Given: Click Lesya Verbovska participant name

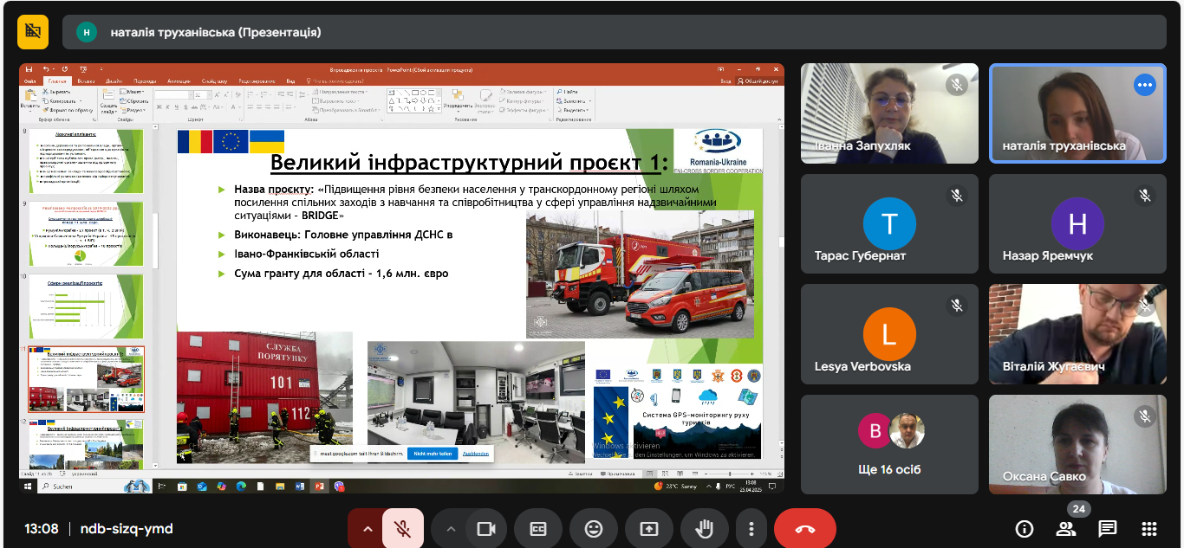Looking at the screenshot, I should 862,366.
